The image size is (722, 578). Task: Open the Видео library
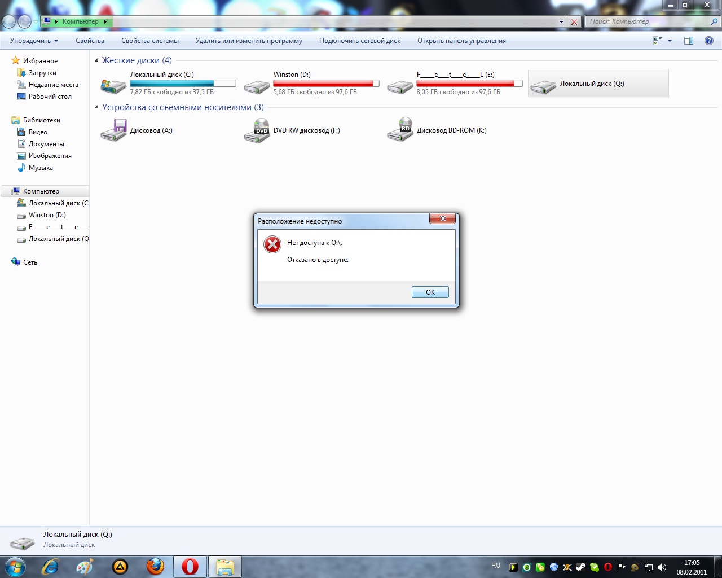(x=38, y=132)
